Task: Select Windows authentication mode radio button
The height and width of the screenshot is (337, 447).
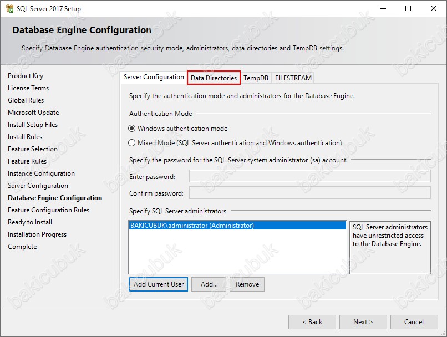Action: pyautogui.click(x=131, y=129)
